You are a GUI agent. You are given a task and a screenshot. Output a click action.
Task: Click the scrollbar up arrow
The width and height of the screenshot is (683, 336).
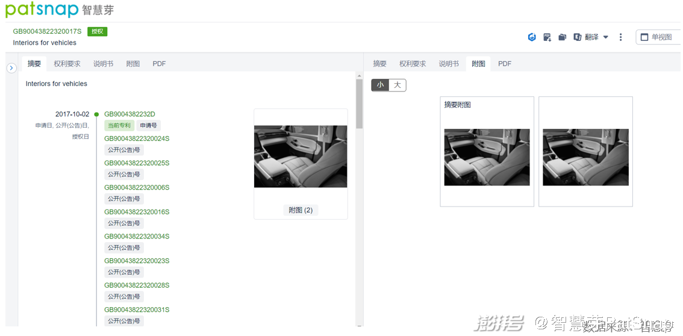tap(360, 75)
